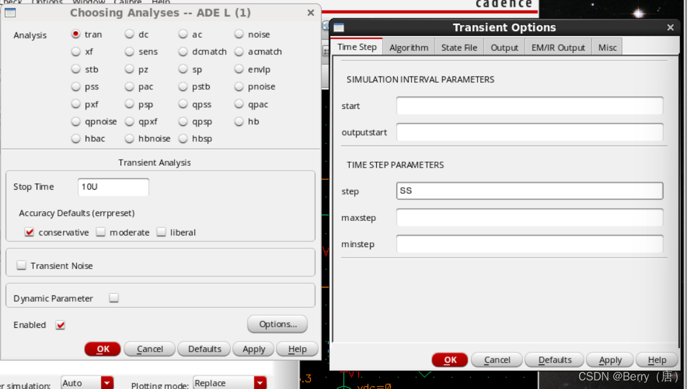688x389 pixels.
Task: Click the Choosing Analyses window menu icon
Action: (9, 12)
